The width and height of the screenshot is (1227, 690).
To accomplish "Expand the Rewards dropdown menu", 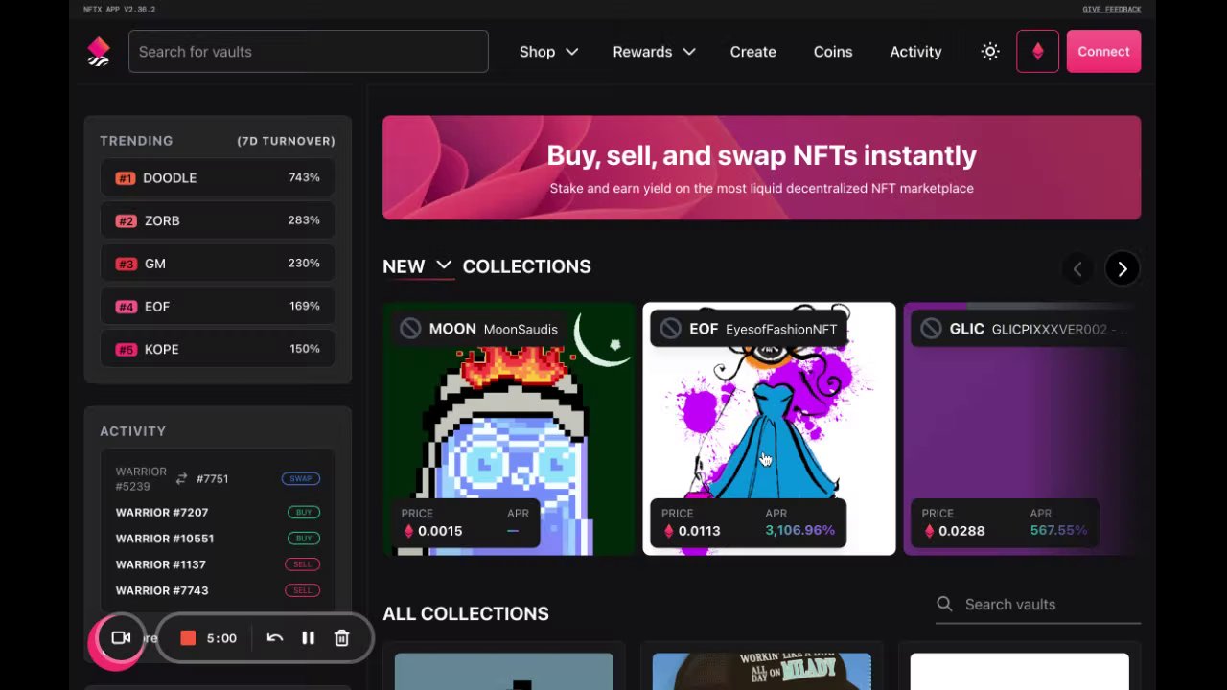I will click(x=654, y=52).
